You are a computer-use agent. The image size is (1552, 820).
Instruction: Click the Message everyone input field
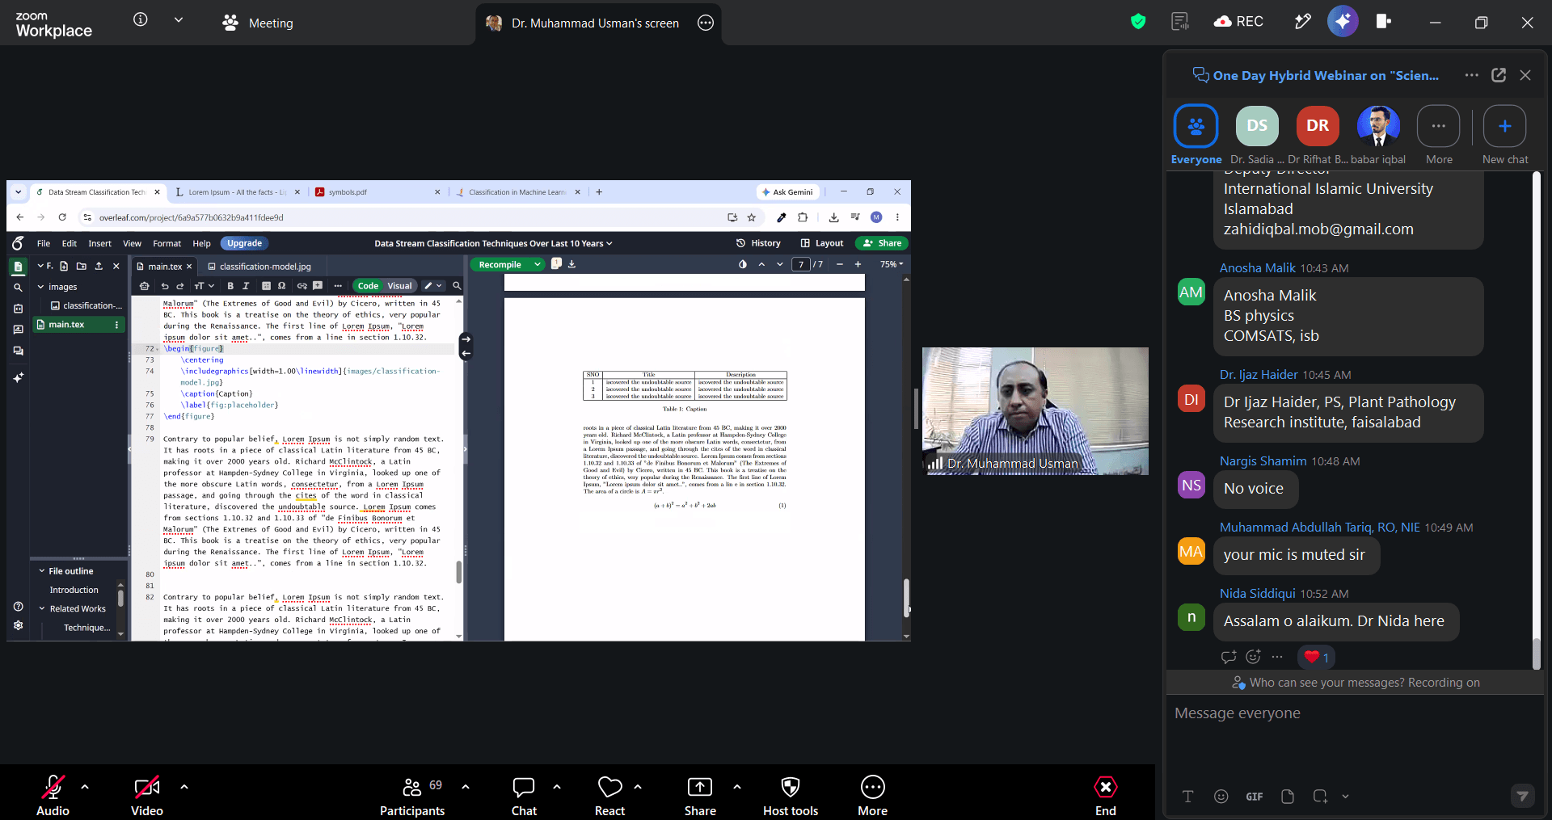pyautogui.click(x=1355, y=713)
